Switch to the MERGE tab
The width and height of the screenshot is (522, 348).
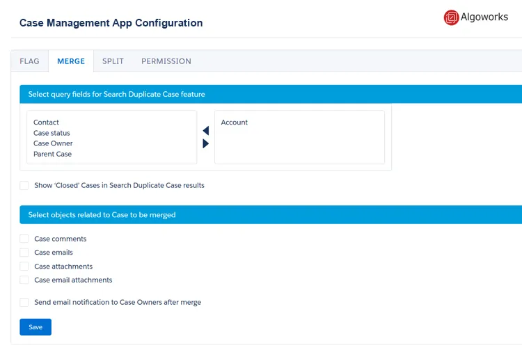click(x=71, y=61)
